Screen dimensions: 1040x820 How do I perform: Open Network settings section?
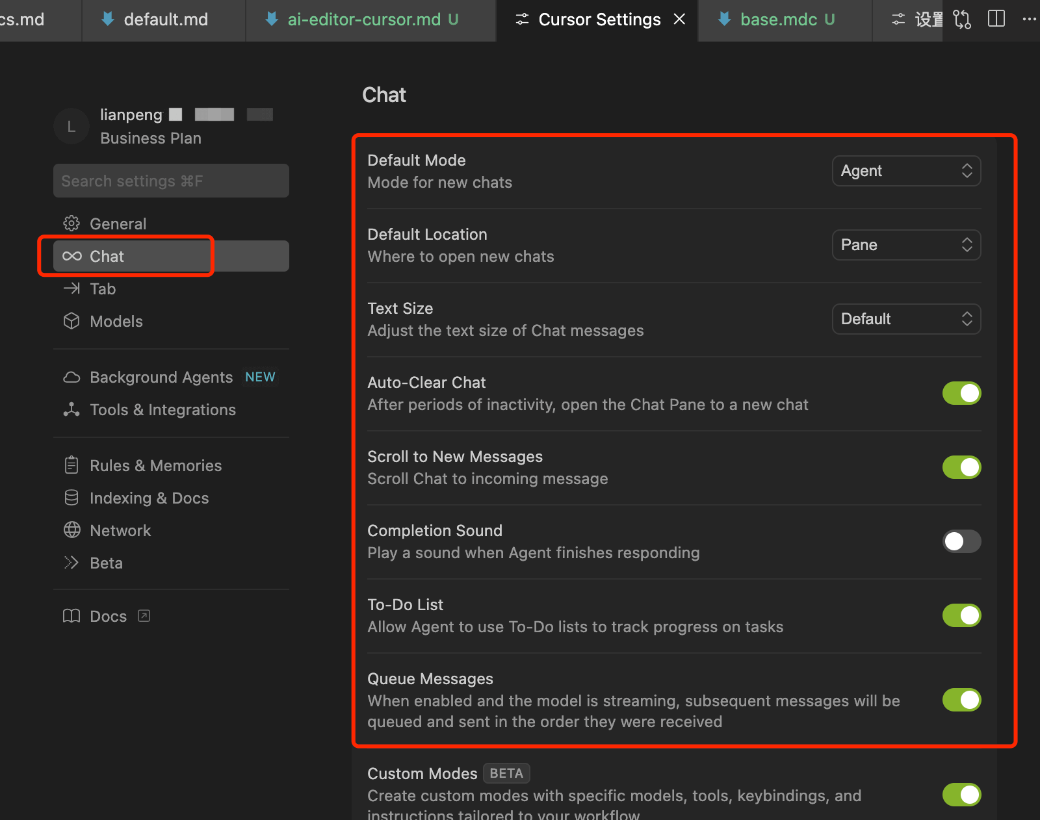pyautogui.click(x=171, y=531)
